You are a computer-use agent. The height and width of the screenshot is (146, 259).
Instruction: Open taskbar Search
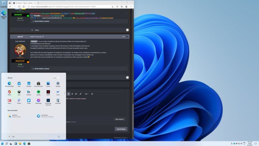tap(7, 143)
